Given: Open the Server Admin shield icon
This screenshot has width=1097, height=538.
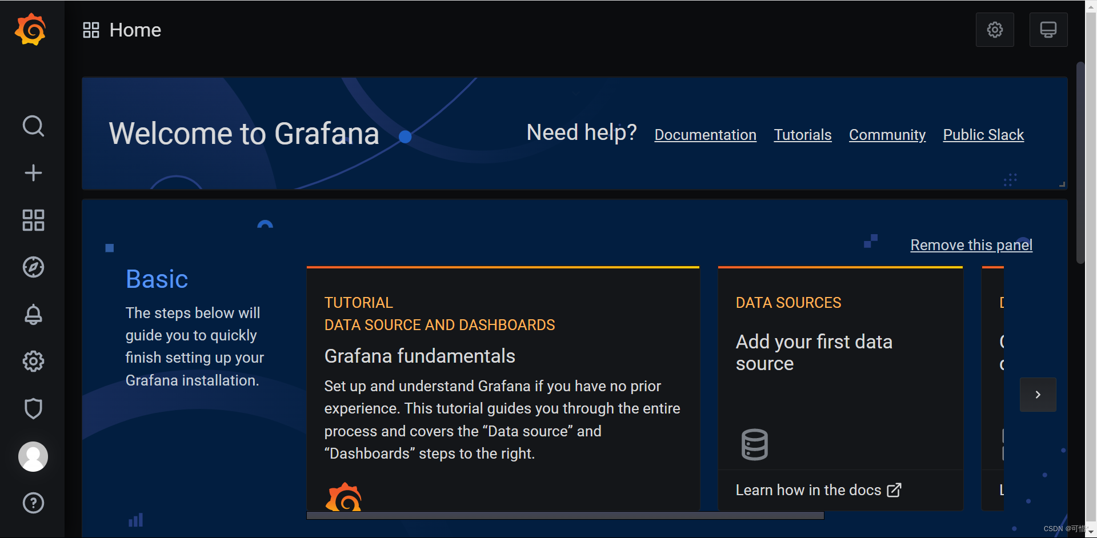Looking at the screenshot, I should point(33,408).
